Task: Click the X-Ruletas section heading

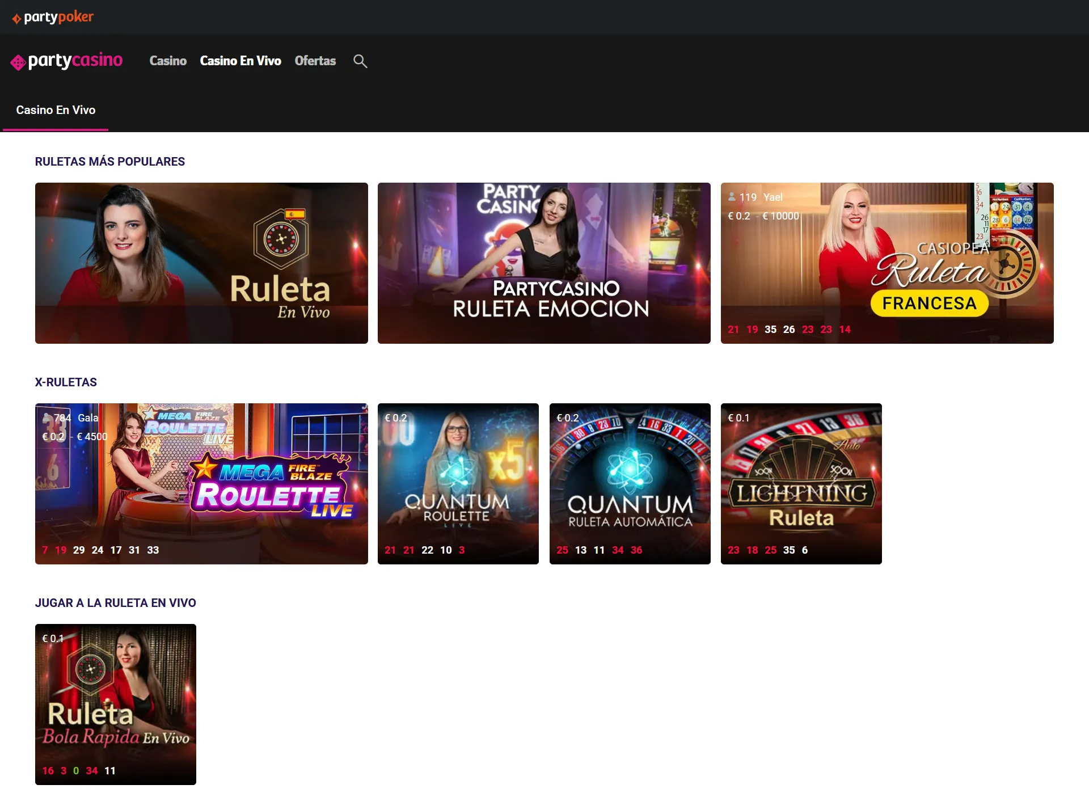Action: pos(66,382)
